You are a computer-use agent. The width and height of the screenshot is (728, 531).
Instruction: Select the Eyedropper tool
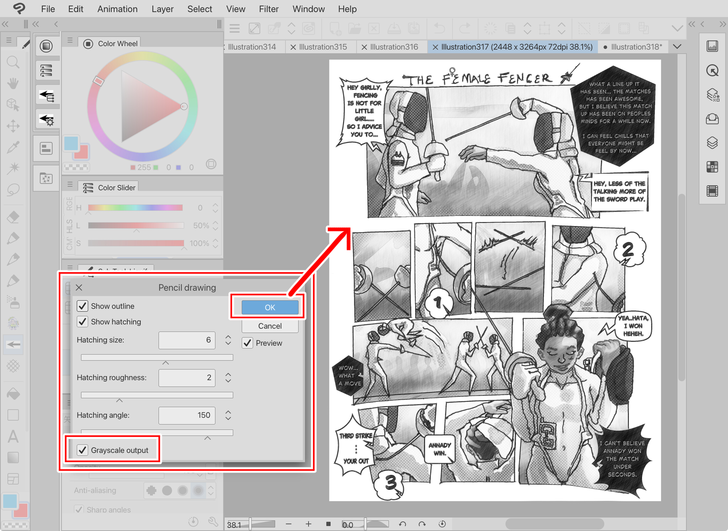click(13, 147)
